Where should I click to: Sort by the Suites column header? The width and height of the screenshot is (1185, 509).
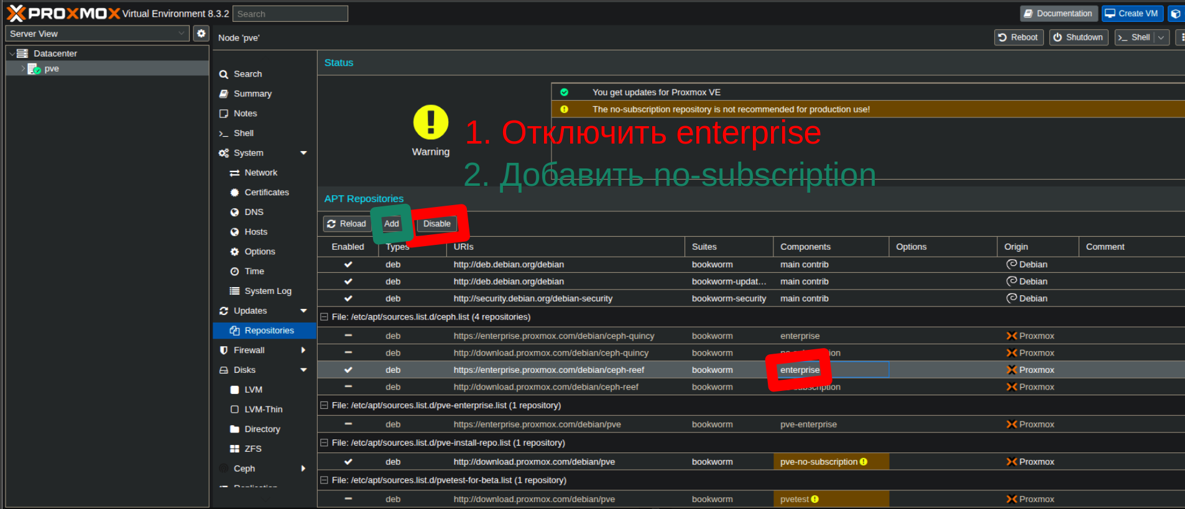pyautogui.click(x=729, y=247)
